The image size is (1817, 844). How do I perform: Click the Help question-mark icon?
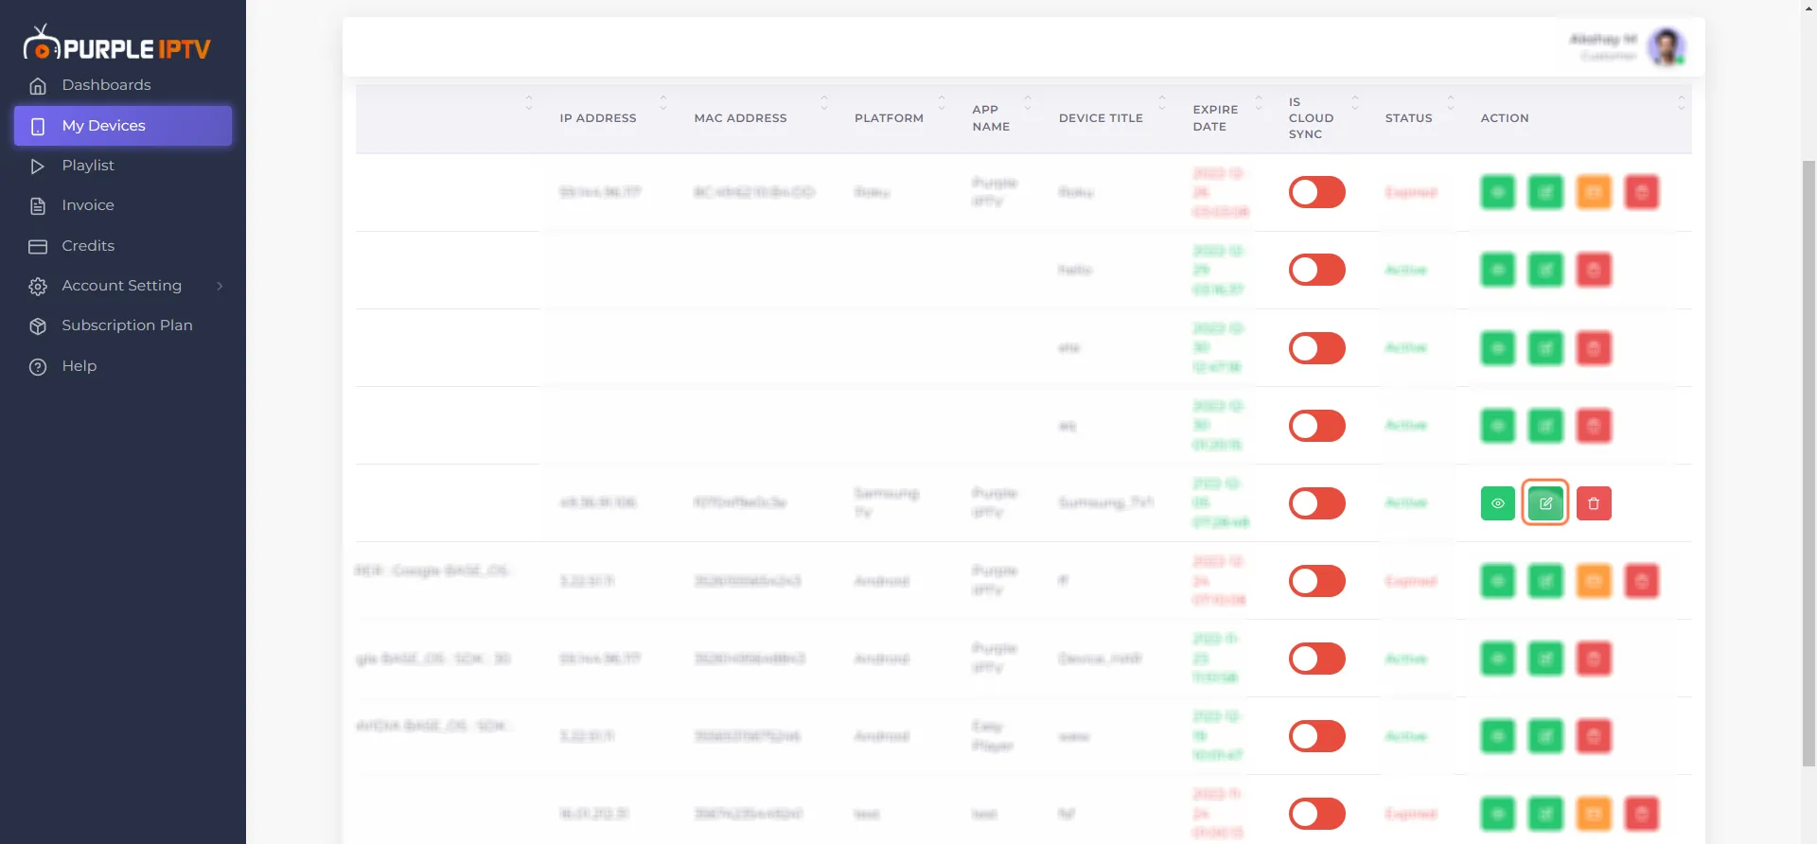point(38,367)
